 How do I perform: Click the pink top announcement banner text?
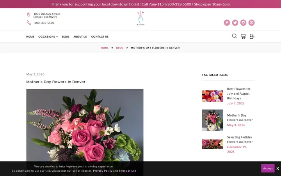pos(140,4)
